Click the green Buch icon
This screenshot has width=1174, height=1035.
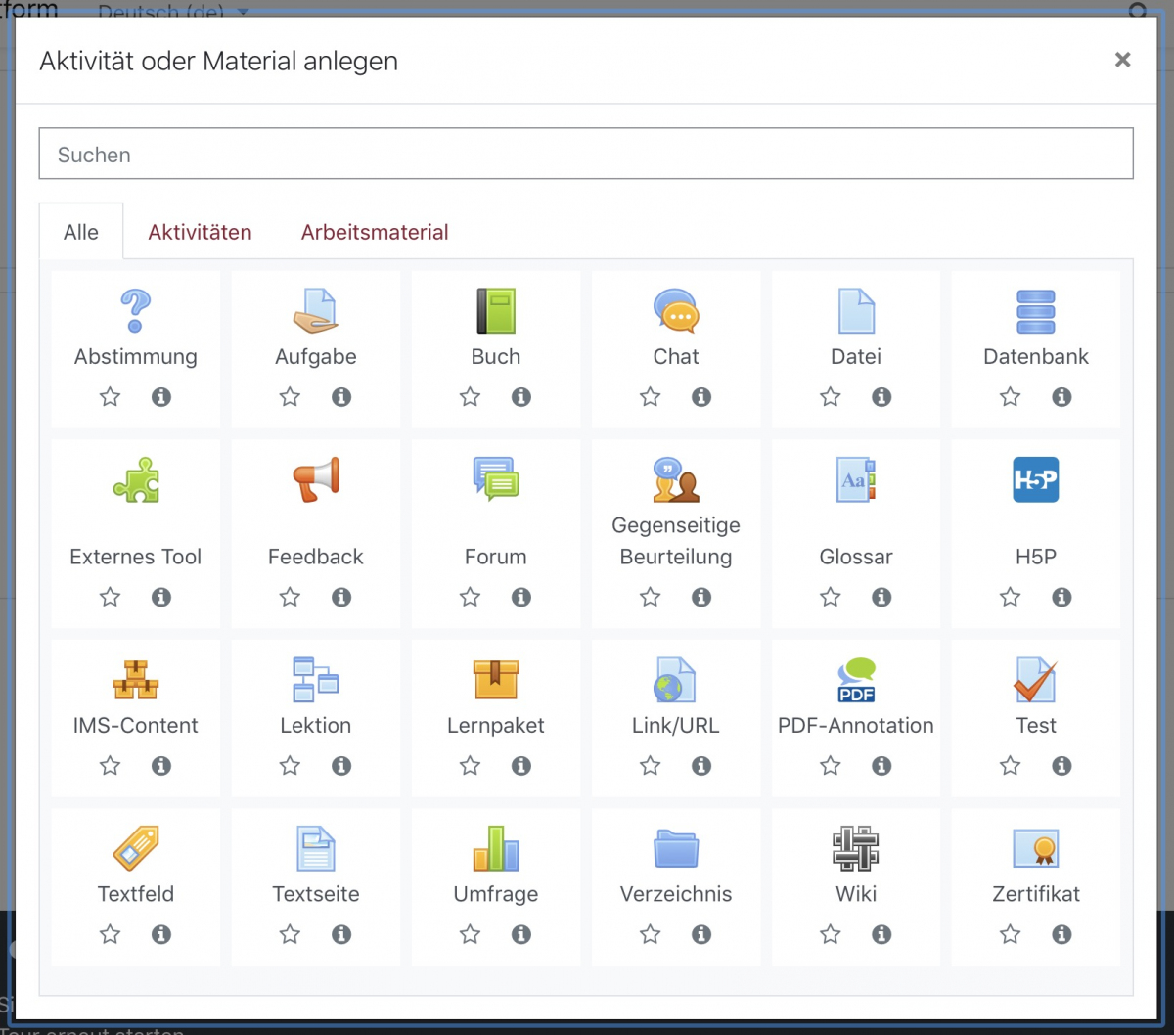pos(495,311)
